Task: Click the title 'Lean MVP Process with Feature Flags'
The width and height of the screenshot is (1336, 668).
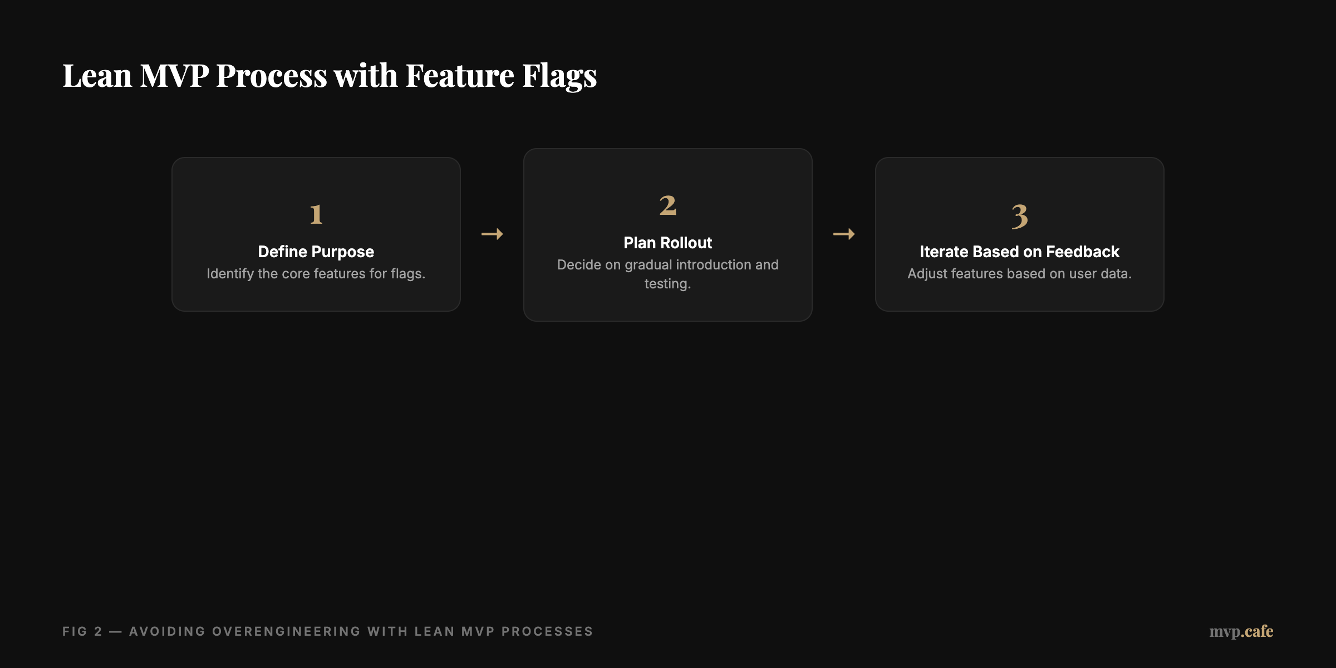Action: [x=330, y=76]
